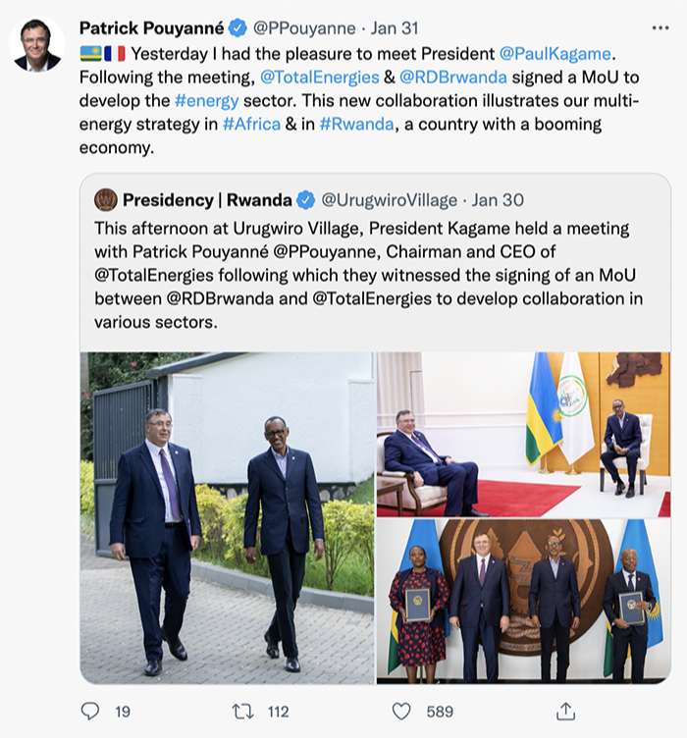This screenshot has height=743, width=687.
Task: Open the three-dot more options menu
Action: pyautogui.click(x=661, y=27)
